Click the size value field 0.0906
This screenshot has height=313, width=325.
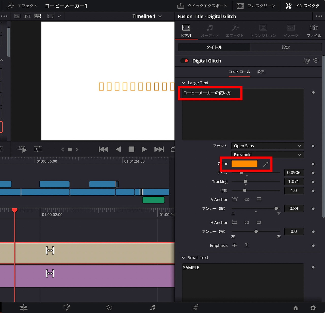pyautogui.click(x=294, y=173)
